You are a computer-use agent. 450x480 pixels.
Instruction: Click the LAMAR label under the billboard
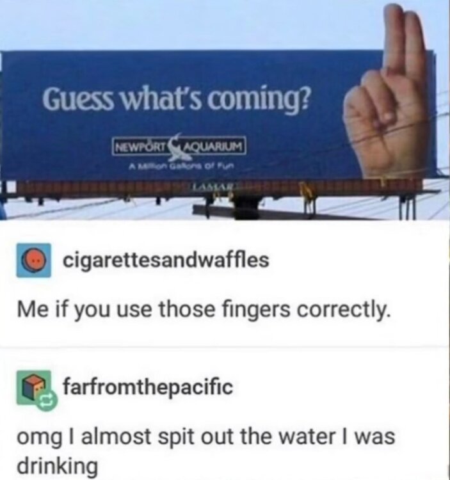pos(212,186)
